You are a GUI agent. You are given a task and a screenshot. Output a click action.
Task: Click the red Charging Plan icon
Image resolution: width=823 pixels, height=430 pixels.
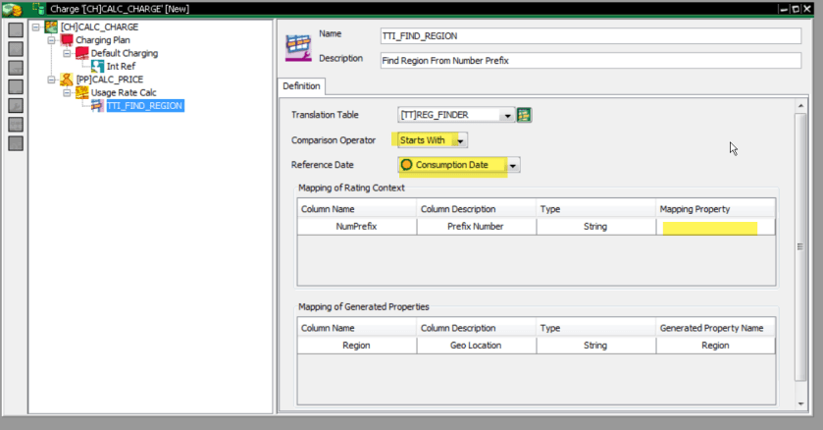[67, 40]
